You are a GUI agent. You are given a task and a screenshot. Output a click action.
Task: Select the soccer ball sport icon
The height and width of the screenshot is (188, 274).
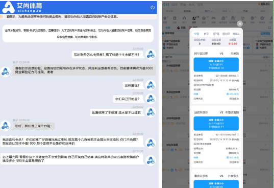coord(194,18)
